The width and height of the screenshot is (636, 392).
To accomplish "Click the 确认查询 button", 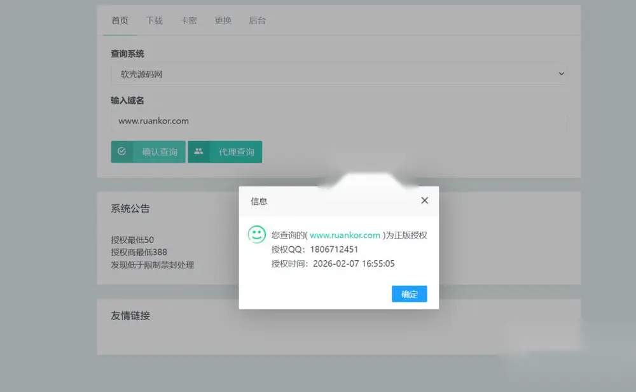I will click(148, 151).
